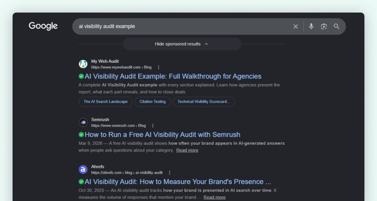Screen dimensions: 377x201
Task: Follow Read more link in Ahrefs snippet
Action: (x=215, y=197)
